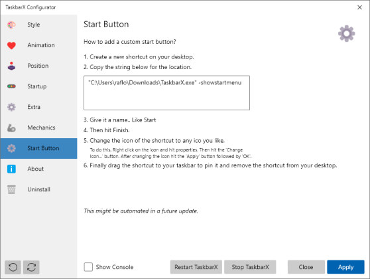
Task: Click the Restart TaskbarX button
Action: [196, 267]
